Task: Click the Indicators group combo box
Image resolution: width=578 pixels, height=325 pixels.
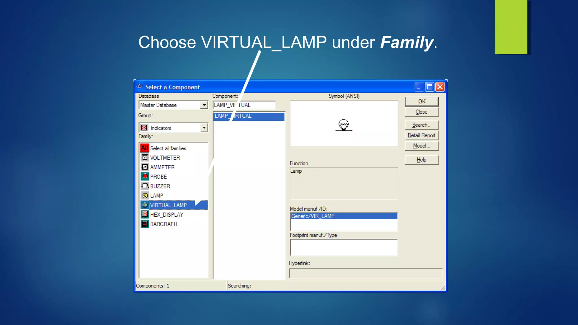Action: [x=173, y=128]
